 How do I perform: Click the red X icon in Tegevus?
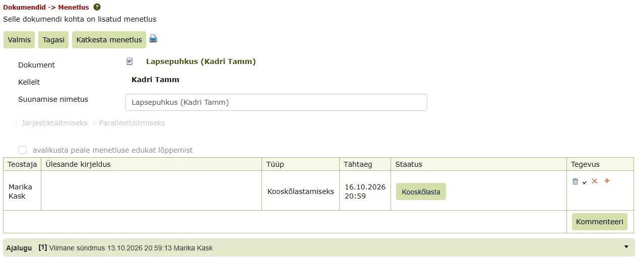tap(595, 181)
